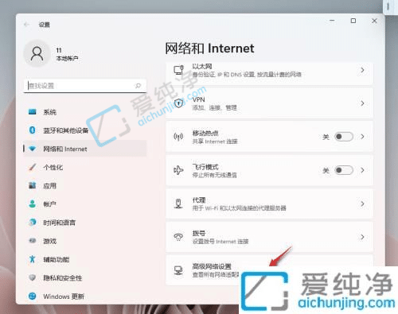Click the proxy (代理) icon
Screen dimensions: 398x314
click(178, 204)
